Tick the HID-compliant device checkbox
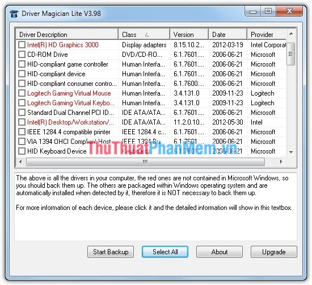 pos(22,73)
